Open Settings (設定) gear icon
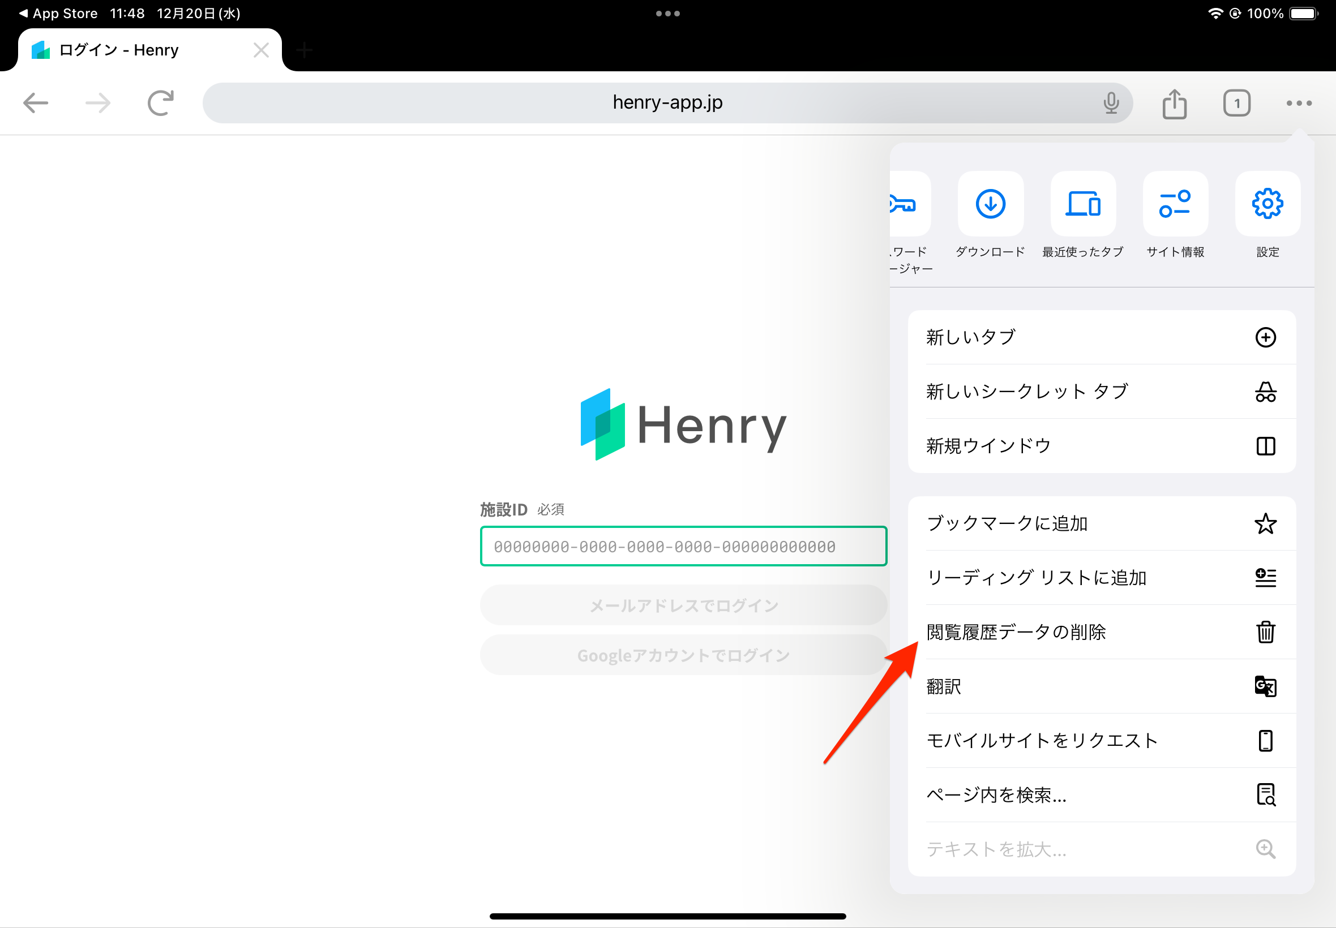The image size is (1336, 928). point(1267,204)
